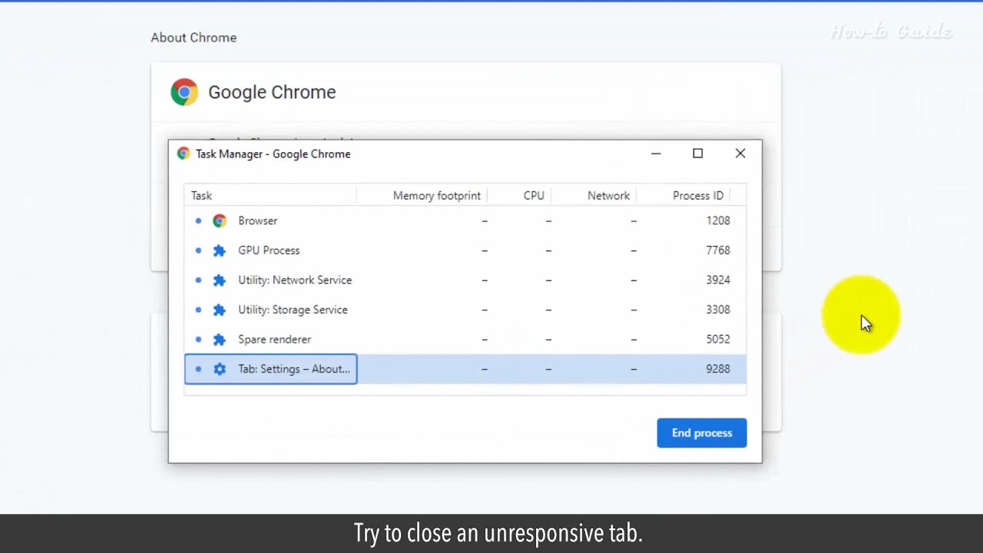Click the puzzle icon beside GPU Process

pyautogui.click(x=220, y=250)
